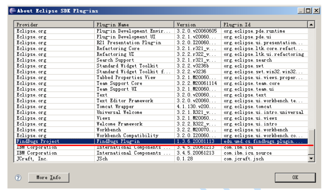The height and width of the screenshot is (190, 322).
Task: Select the Refactoring UI plug-in name
Action: 115,54
